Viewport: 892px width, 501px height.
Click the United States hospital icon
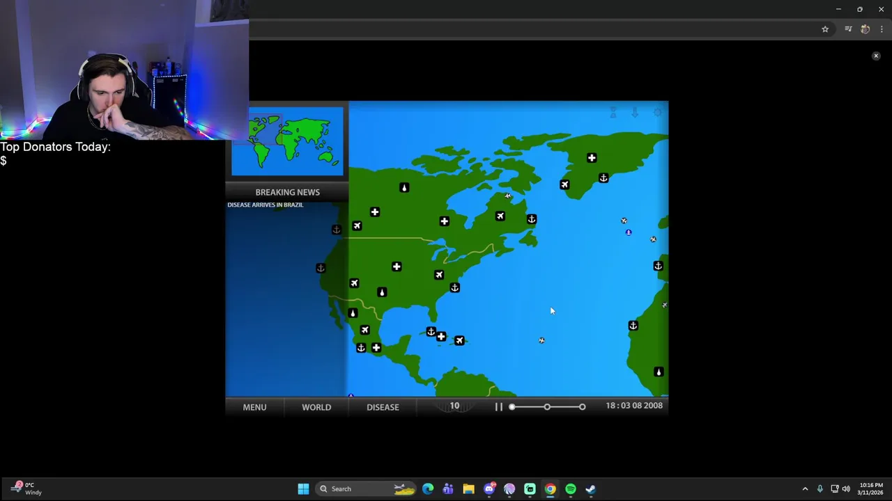pos(397,267)
